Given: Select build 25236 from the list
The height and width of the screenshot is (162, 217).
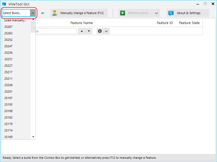Looking at the screenshot, I should click(x=17, y=53).
